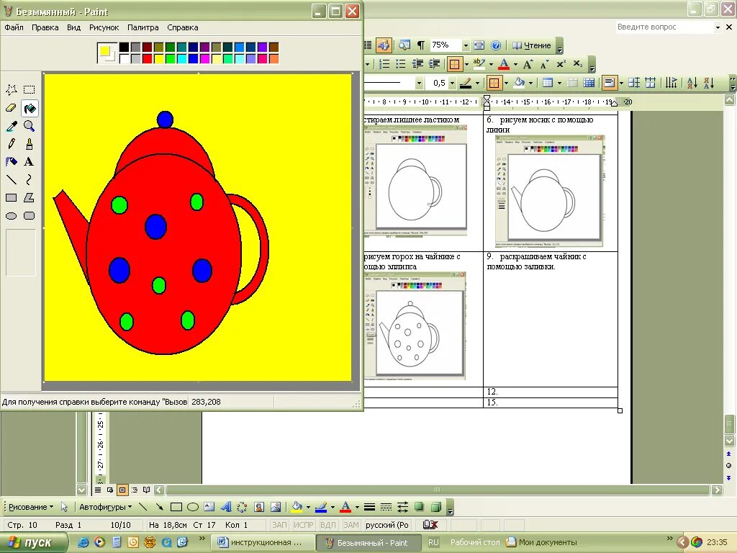Viewport: 737px width, 553px height.
Task: Toggle ИСПР track changes in status bar
Action: point(303,525)
